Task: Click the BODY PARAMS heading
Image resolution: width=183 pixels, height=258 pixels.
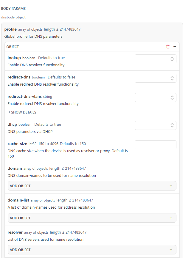Action: pos(13,9)
